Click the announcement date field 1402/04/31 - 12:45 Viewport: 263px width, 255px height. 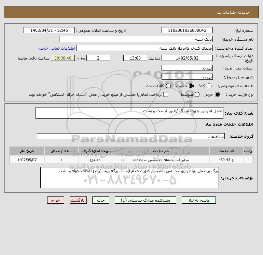coord(49,30)
